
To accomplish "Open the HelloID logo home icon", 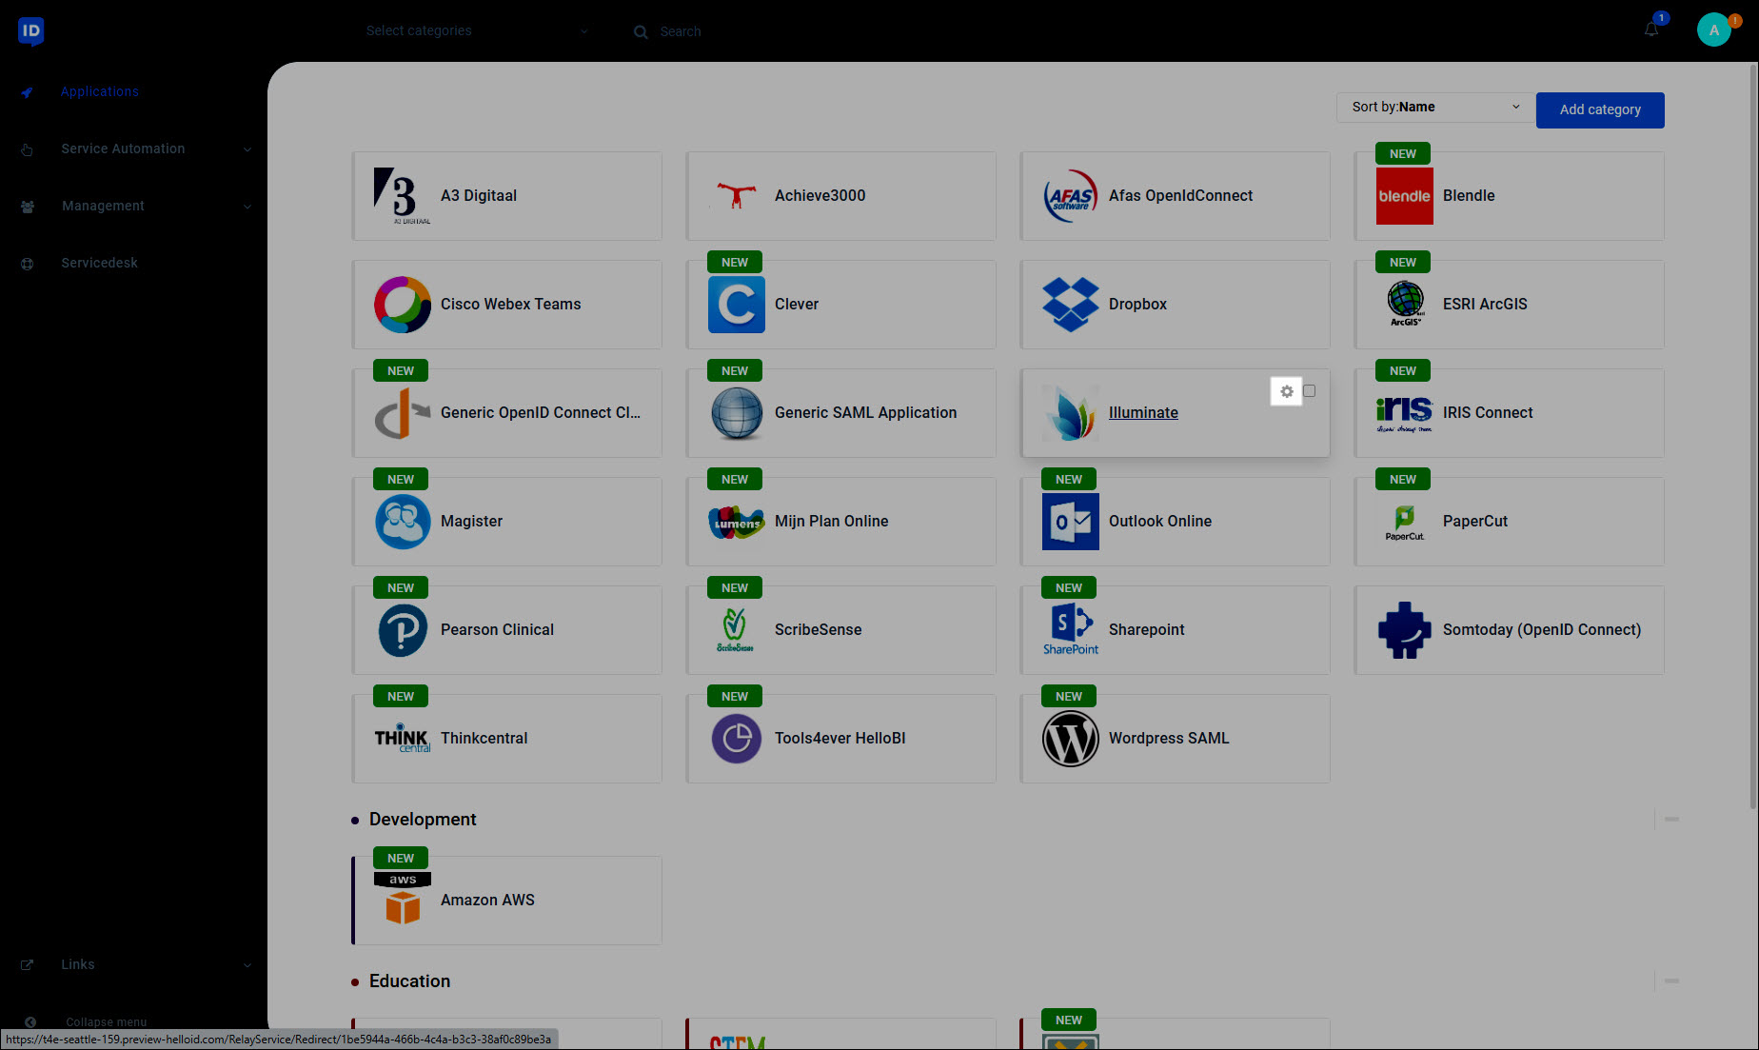I will click(30, 30).
